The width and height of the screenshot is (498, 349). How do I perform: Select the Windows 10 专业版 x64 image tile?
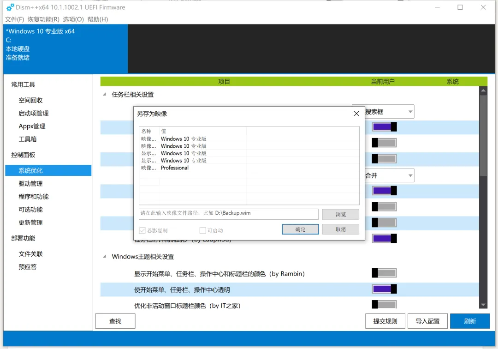(65, 48)
